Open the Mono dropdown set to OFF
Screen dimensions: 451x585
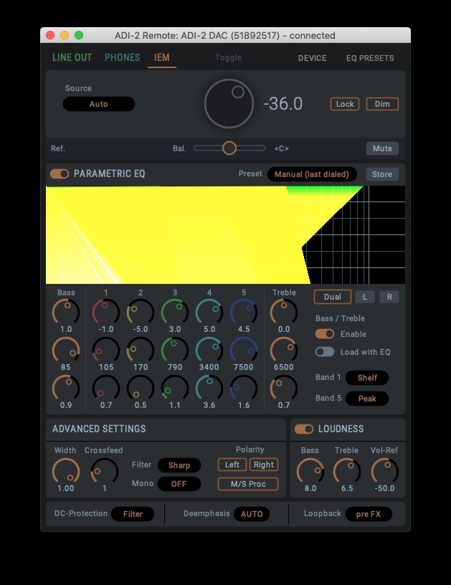(179, 484)
